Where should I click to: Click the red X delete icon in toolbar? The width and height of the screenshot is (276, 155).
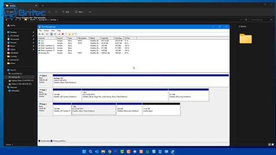coord(63,34)
